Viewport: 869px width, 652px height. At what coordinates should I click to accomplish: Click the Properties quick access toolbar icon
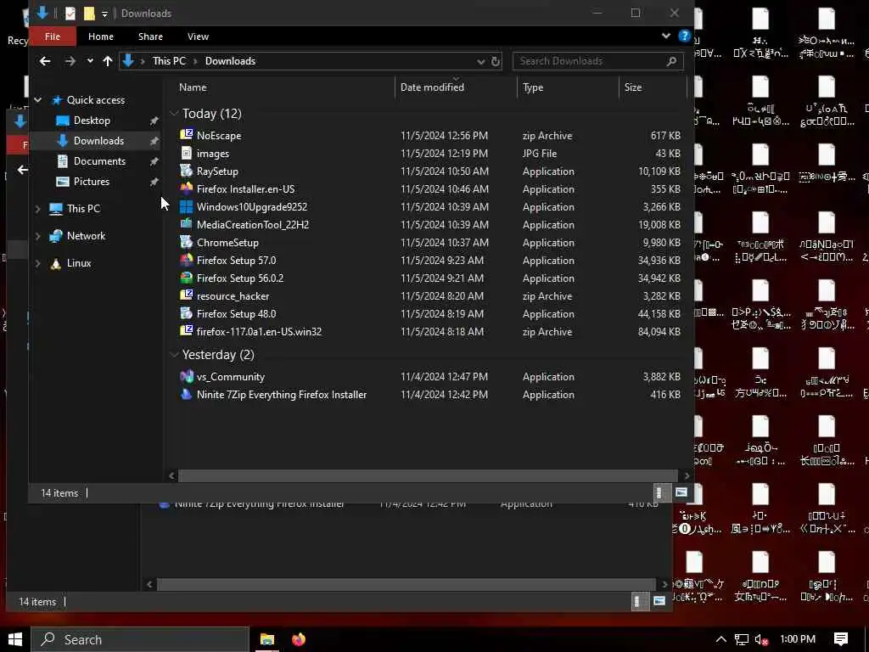(x=70, y=13)
